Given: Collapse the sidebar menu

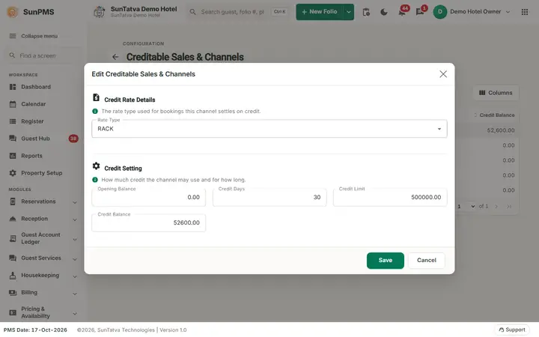Looking at the screenshot, I should (x=34, y=36).
